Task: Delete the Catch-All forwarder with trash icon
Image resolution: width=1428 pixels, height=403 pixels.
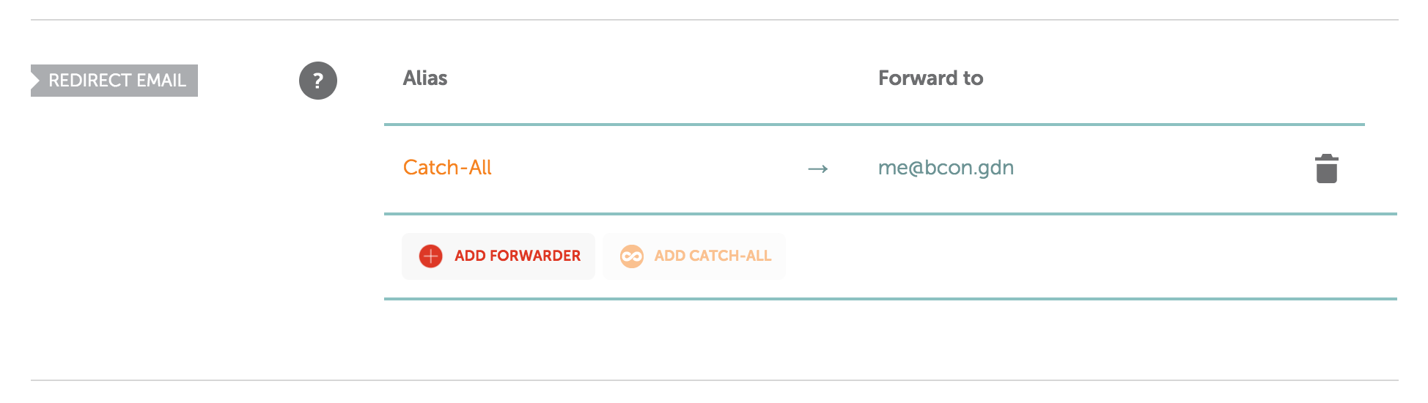Action: (x=1326, y=169)
